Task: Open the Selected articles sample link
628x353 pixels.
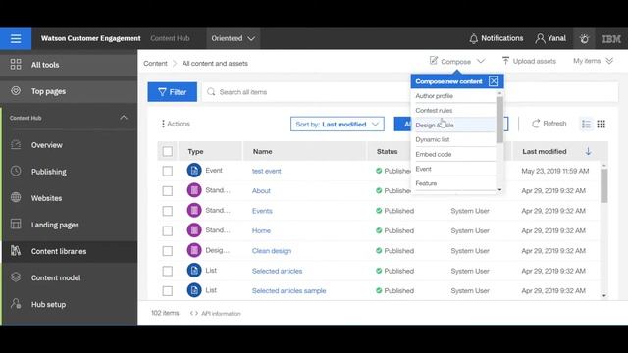Action: click(x=288, y=291)
